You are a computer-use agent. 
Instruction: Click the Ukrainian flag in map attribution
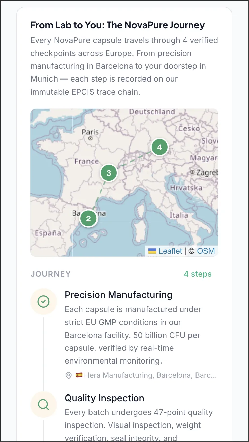tap(152, 251)
